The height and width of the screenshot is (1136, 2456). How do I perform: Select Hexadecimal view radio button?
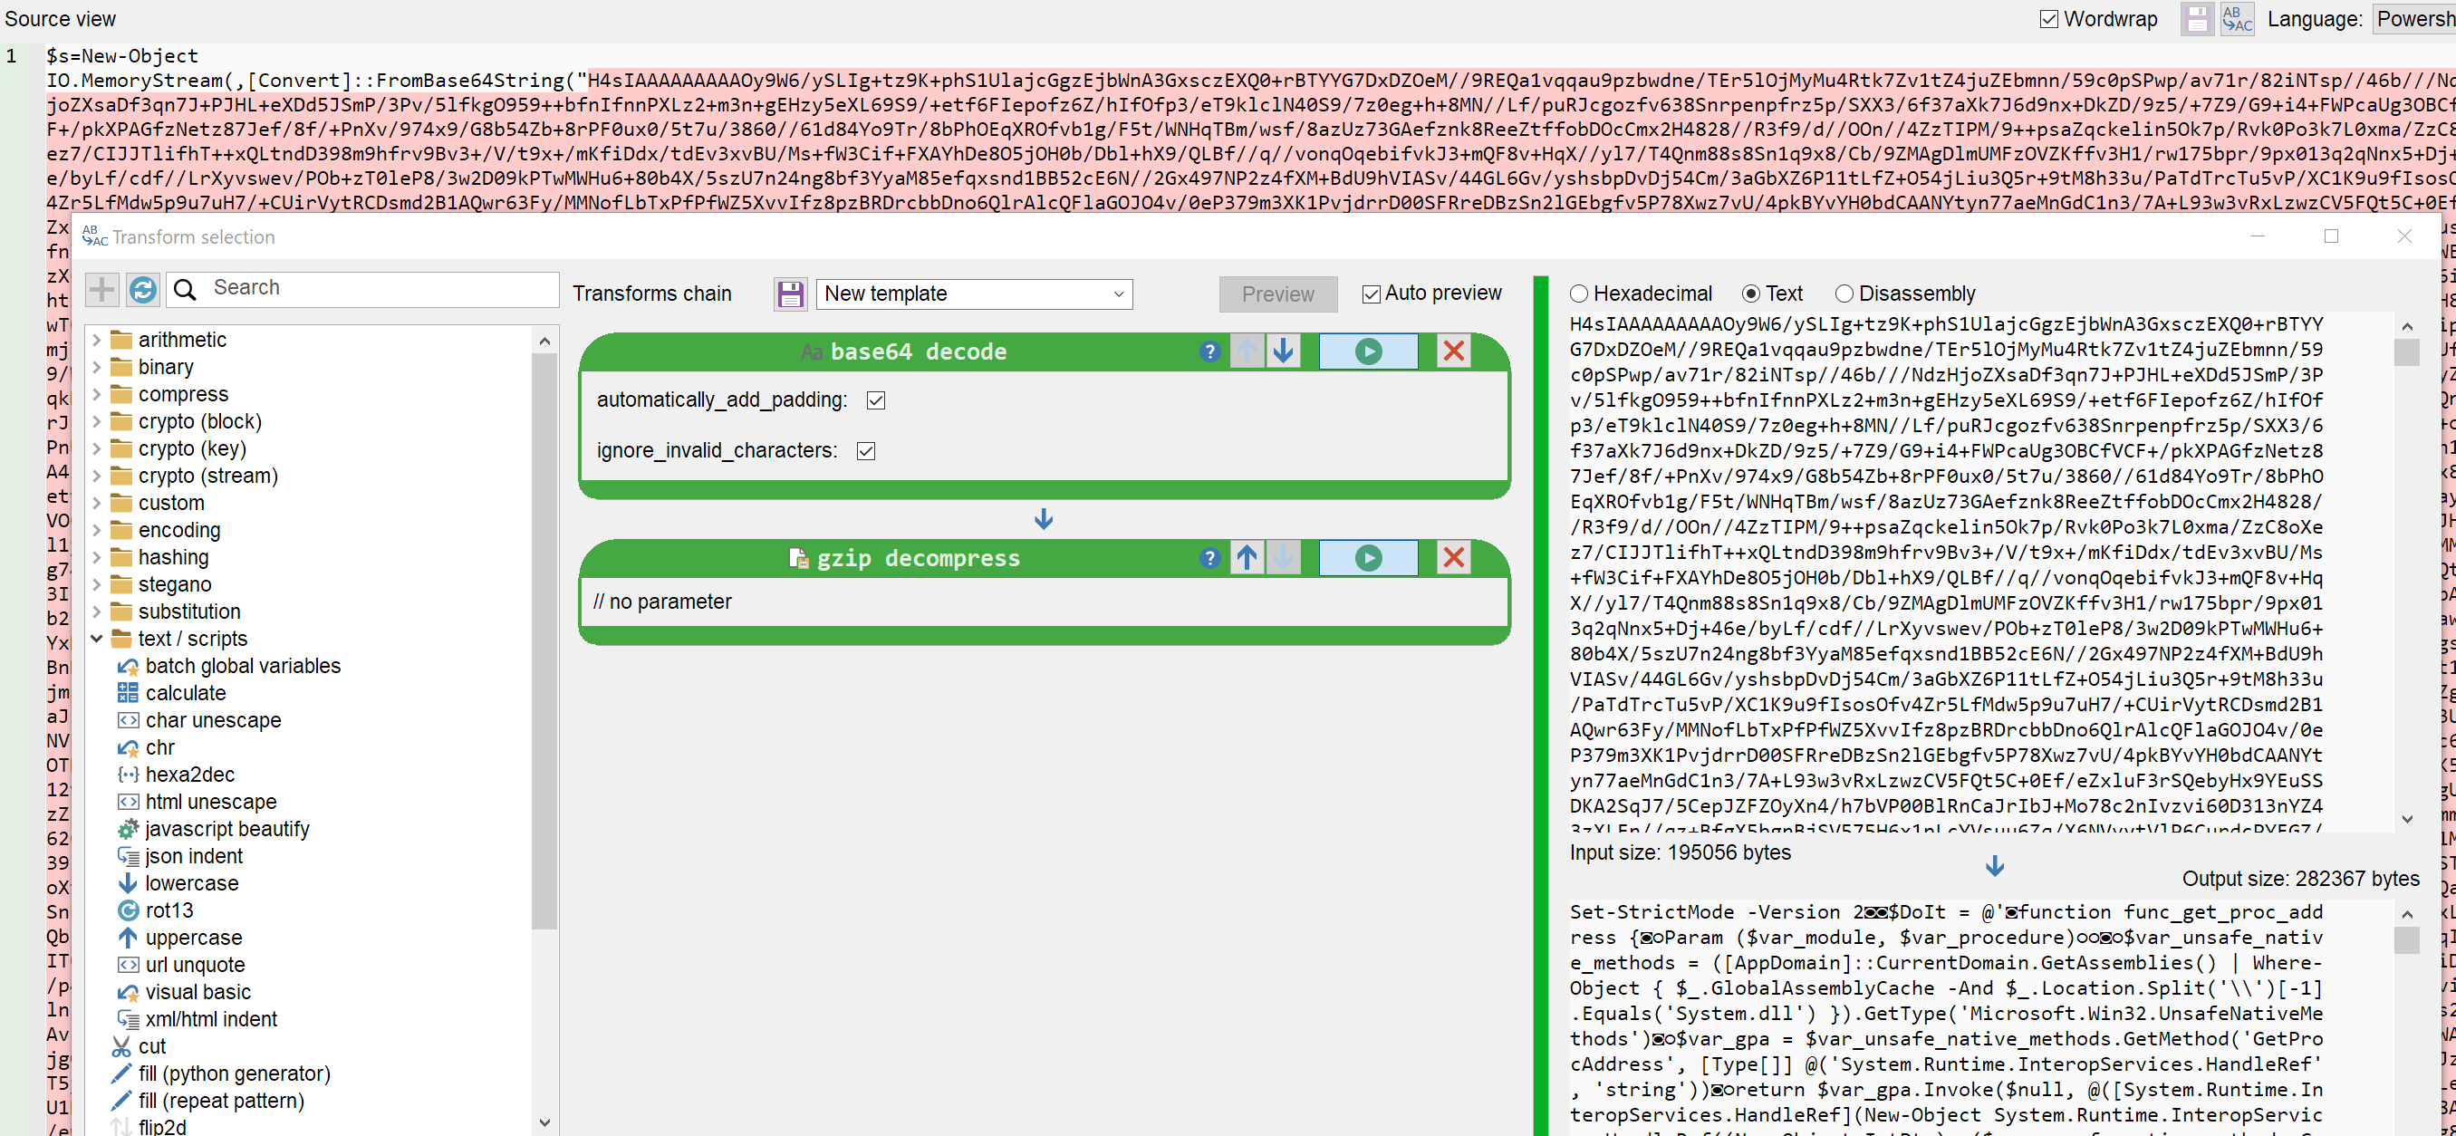(x=1579, y=294)
